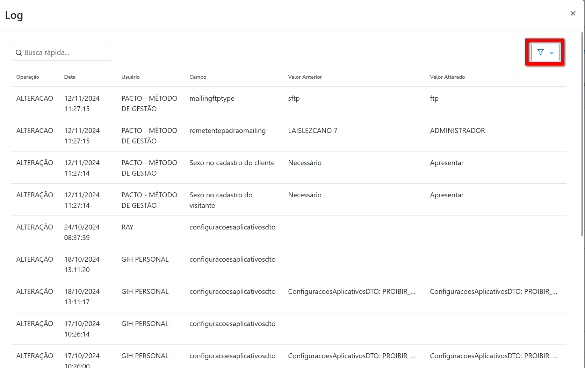Click the Usuário column header
This screenshot has width=585, height=368.
[x=130, y=77]
